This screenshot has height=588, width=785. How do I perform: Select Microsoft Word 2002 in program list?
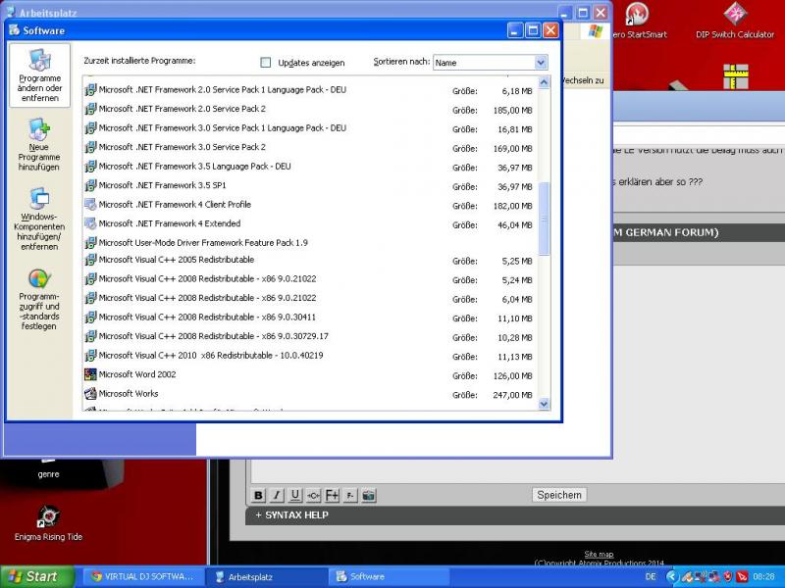point(137,374)
